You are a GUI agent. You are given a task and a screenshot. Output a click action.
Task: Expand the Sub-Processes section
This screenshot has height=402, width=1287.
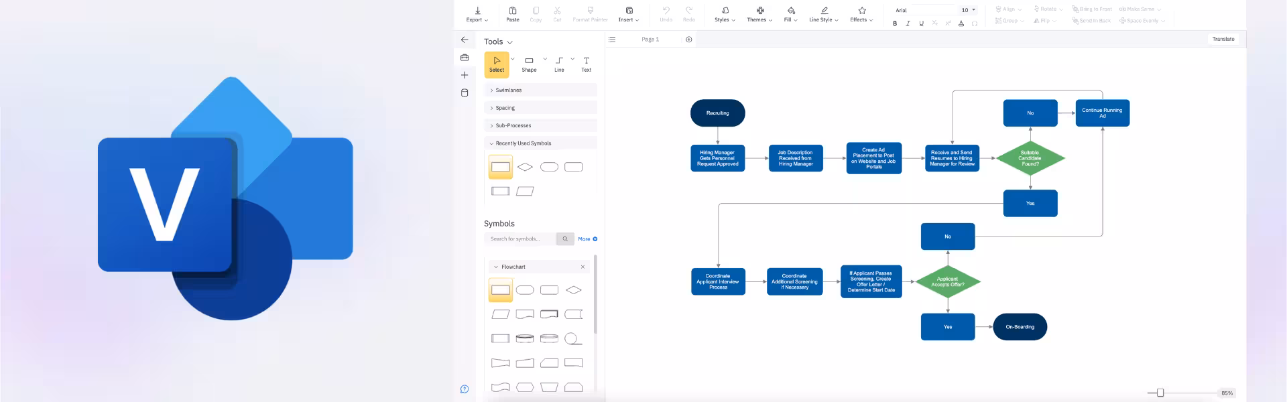point(540,125)
